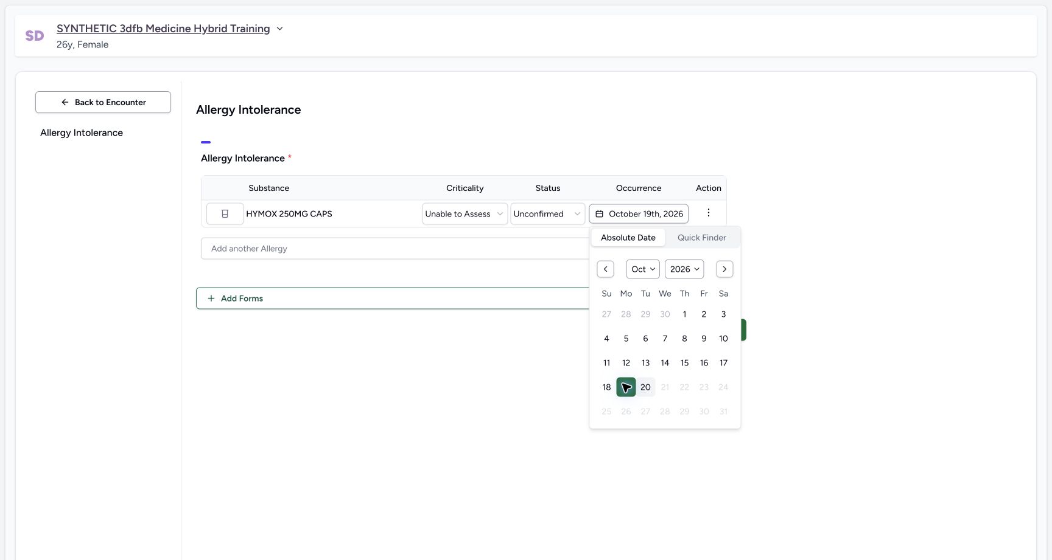Pick October 16 in the calendar
Screen dimensions: 1052x560
click(x=704, y=363)
